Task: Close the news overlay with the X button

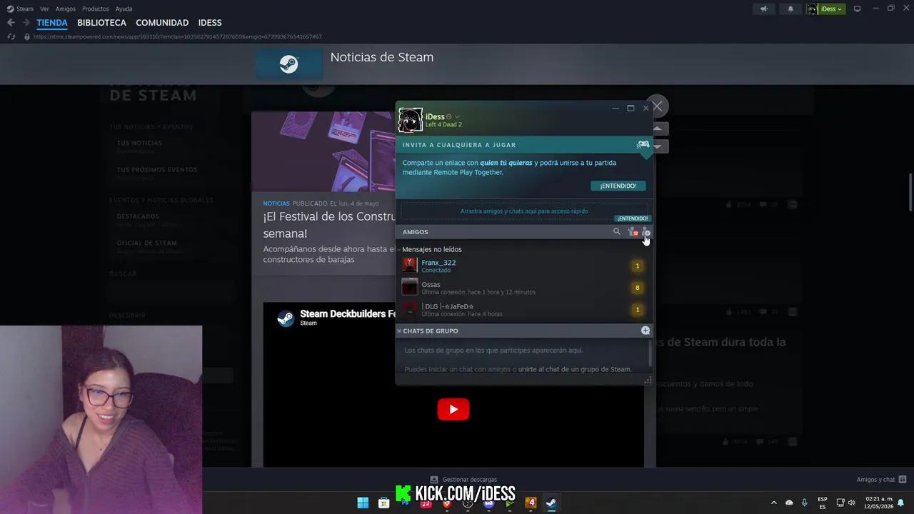Action: [657, 106]
